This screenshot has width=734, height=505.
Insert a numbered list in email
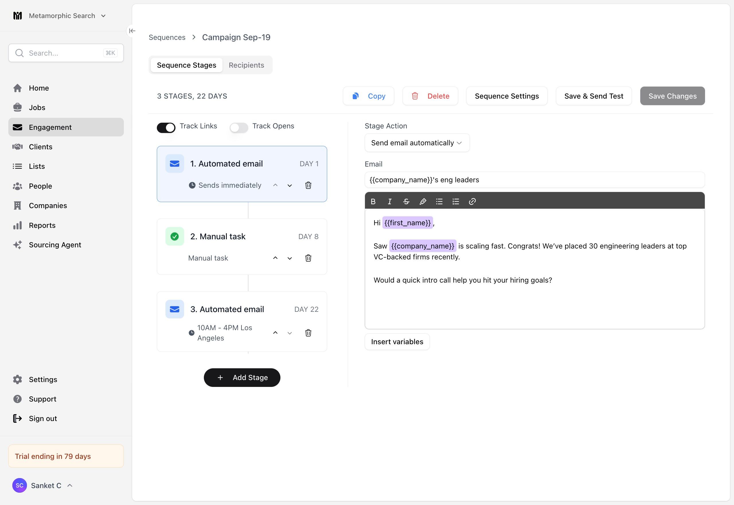tap(456, 201)
